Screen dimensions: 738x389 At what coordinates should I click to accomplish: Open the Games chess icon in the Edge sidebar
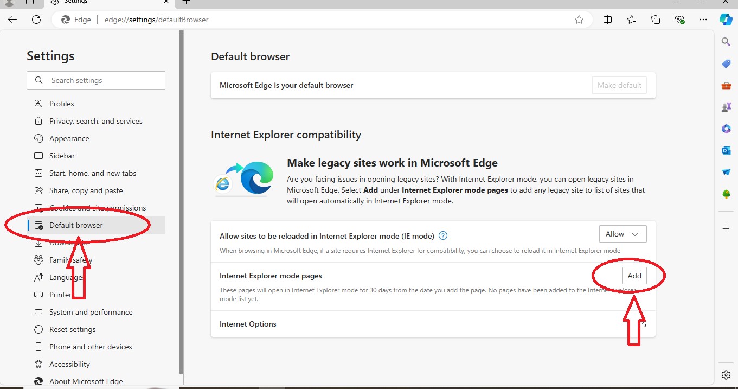click(x=726, y=107)
